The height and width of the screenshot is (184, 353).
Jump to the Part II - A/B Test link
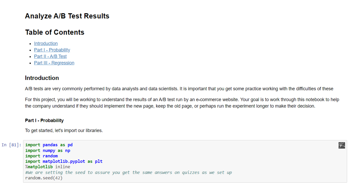click(50, 56)
